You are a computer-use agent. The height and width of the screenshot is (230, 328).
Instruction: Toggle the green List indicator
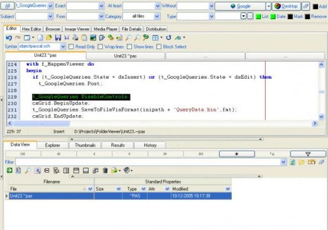[x=259, y=16]
